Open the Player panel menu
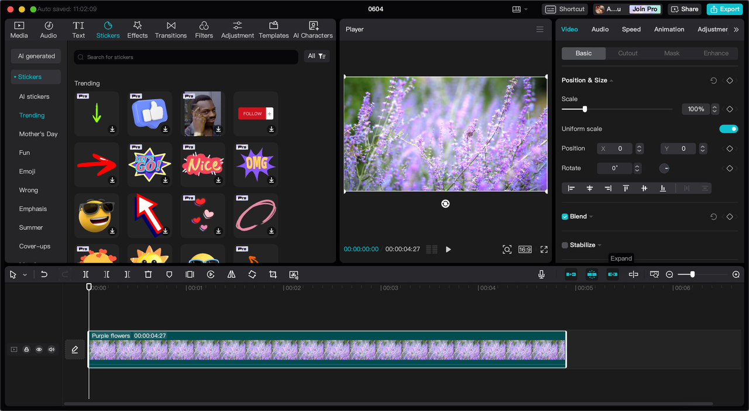749x411 pixels. [540, 29]
